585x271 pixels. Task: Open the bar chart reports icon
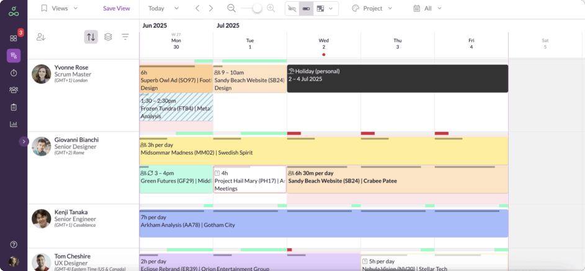click(x=14, y=124)
